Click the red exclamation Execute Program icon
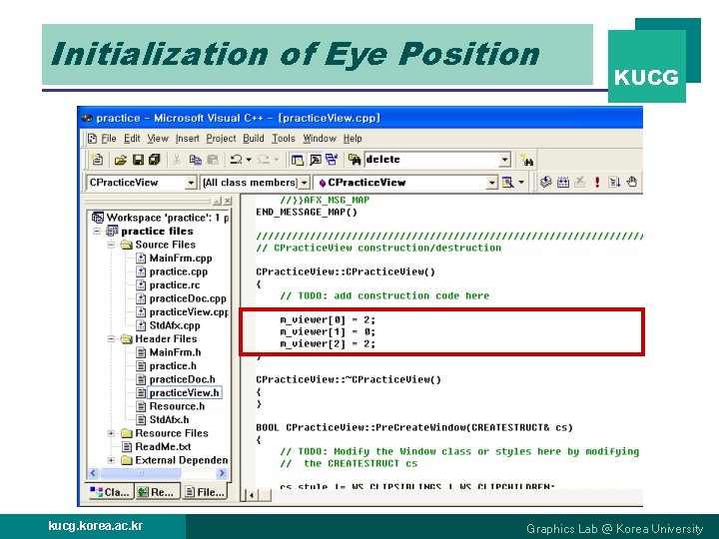The image size is (719, 539). (x=597, y=182)
